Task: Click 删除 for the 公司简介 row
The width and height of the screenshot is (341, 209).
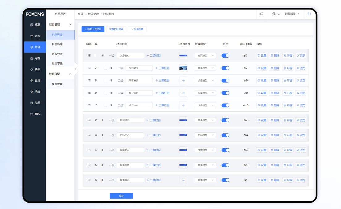Action: point(275,68)
